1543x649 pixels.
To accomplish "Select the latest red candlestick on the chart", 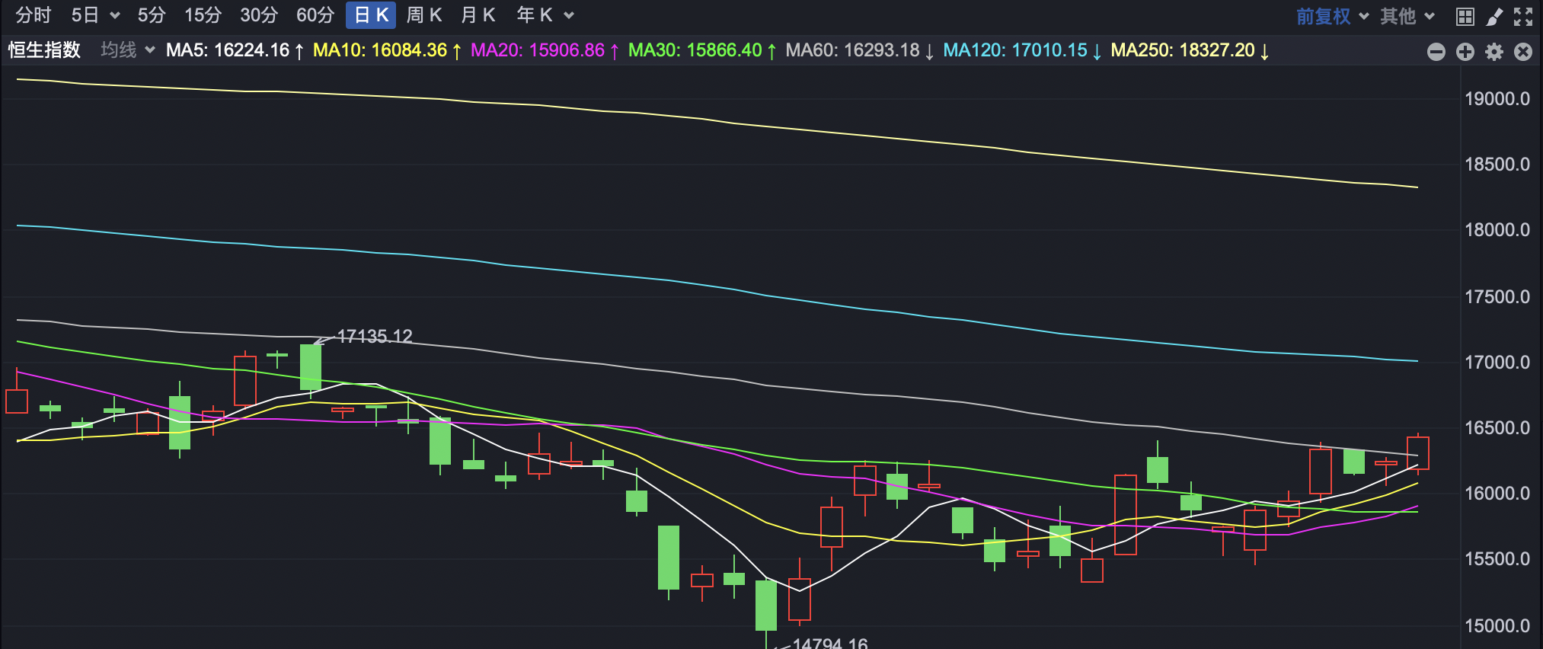I will coord(1418,453).
